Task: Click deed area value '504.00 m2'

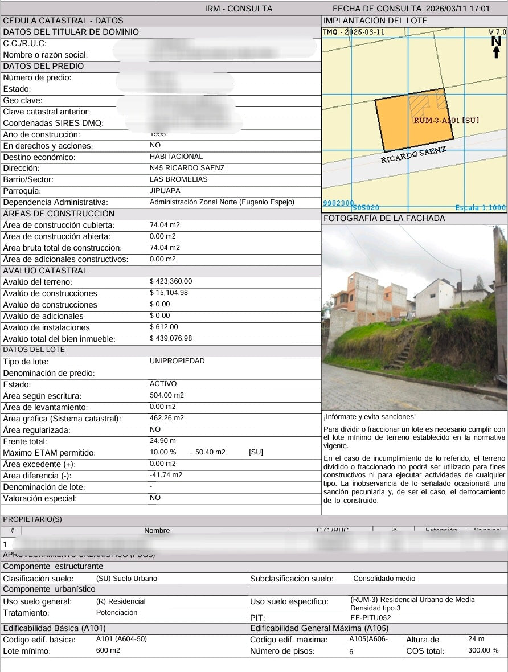Action: [167, 395]
